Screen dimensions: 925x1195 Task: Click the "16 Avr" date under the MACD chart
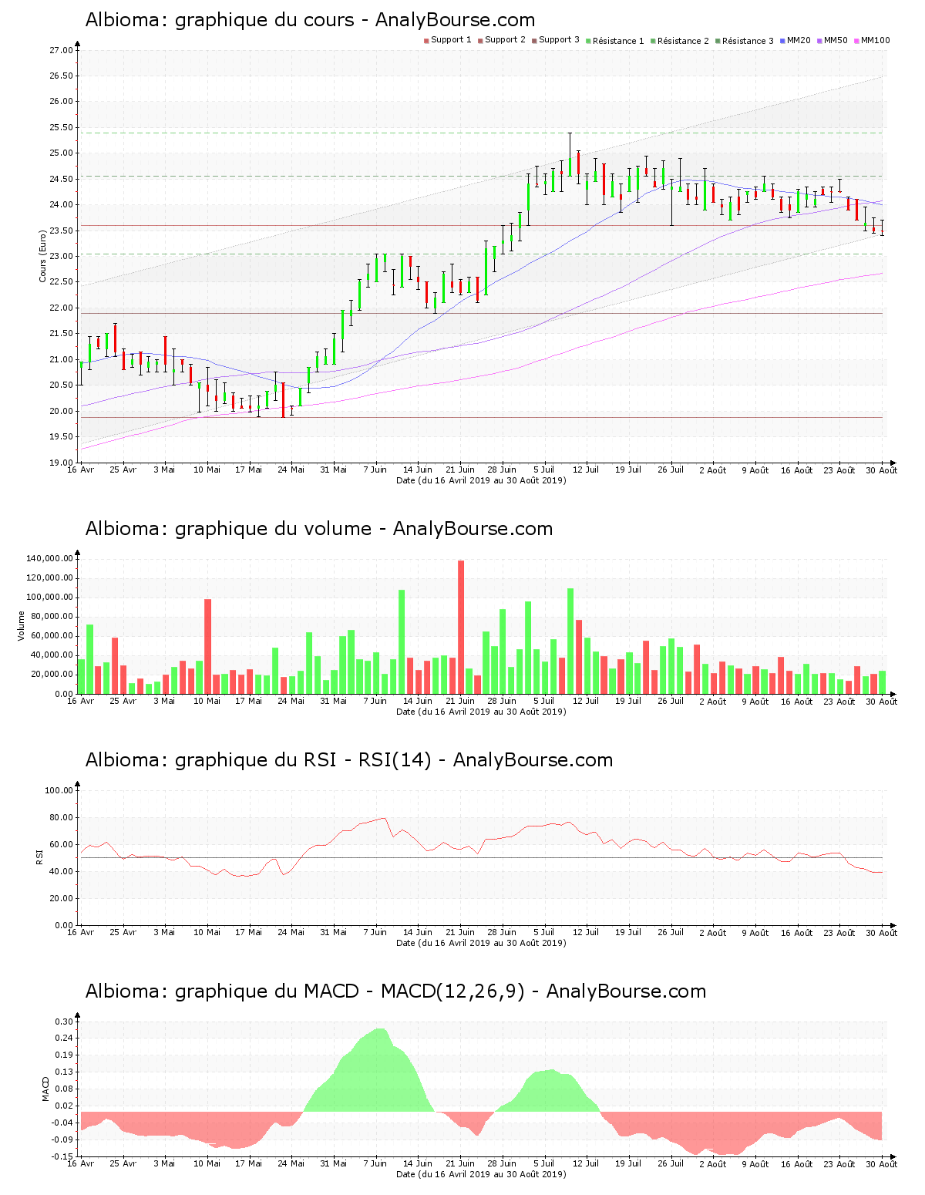pyautogui.click(x=81, y=1164)
